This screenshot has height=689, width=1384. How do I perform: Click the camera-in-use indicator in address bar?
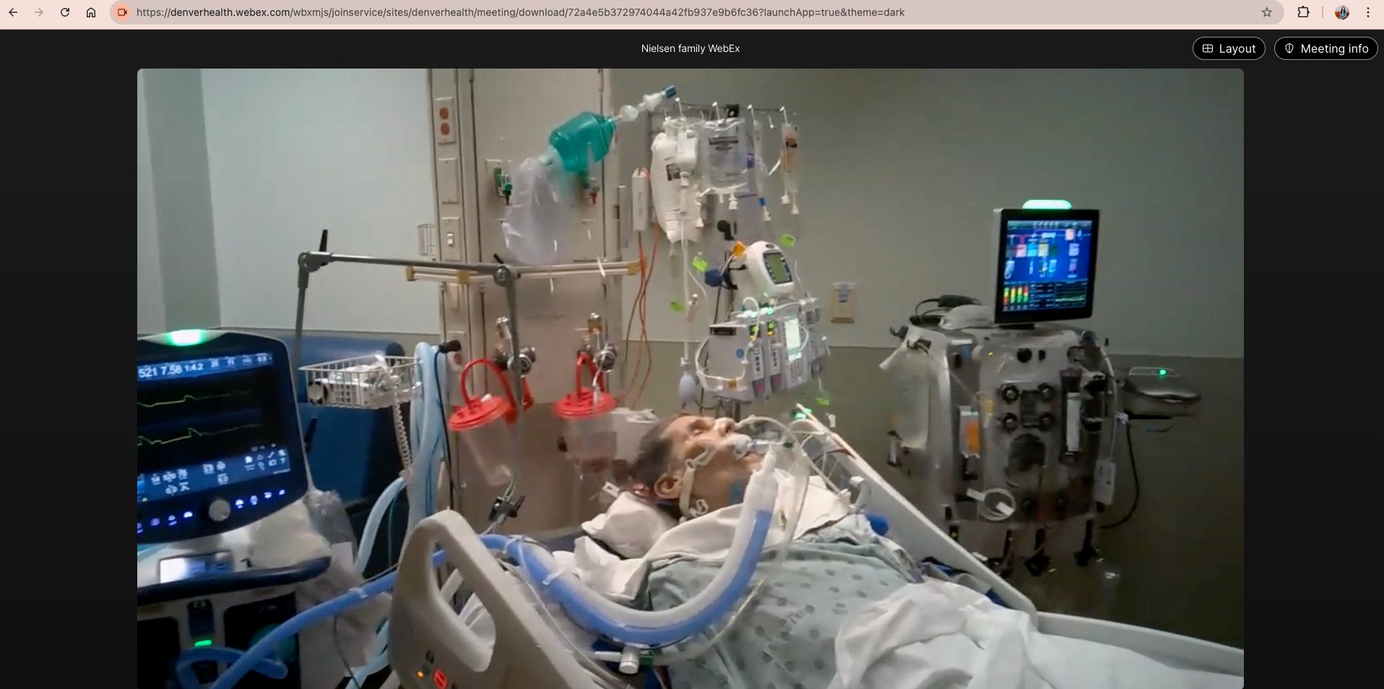click(122, 12)
